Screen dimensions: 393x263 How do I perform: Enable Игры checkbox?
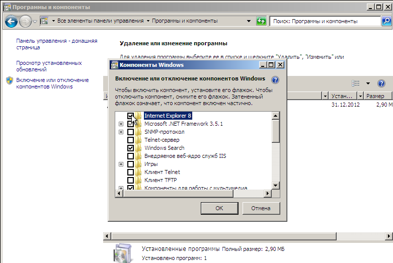[130, 164]
